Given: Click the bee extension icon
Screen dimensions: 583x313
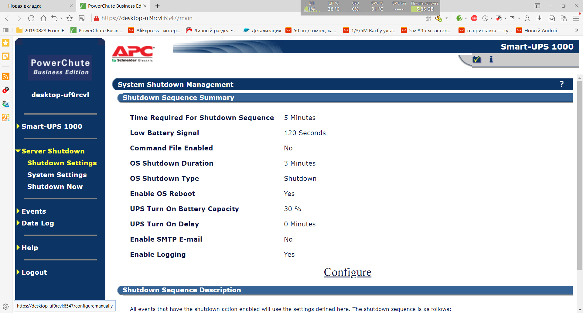Looking at the screenshot, I should 438,18.
